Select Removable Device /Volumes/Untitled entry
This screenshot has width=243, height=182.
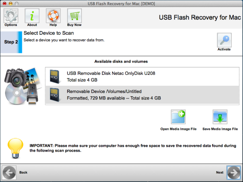click(142, 95)
